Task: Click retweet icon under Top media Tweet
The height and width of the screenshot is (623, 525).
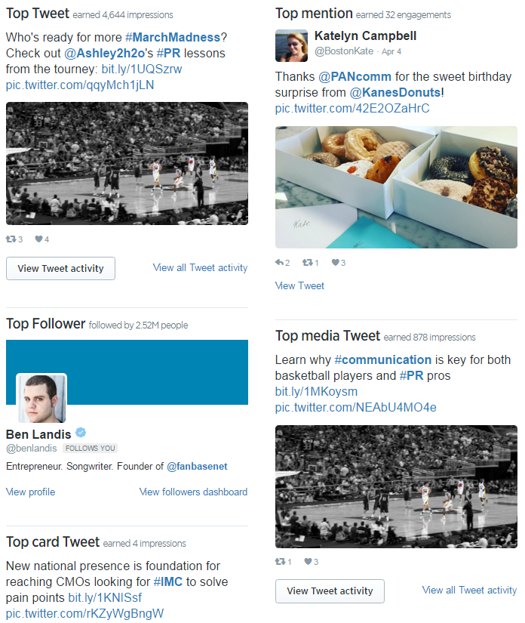Action: click(x=280, y=561)
